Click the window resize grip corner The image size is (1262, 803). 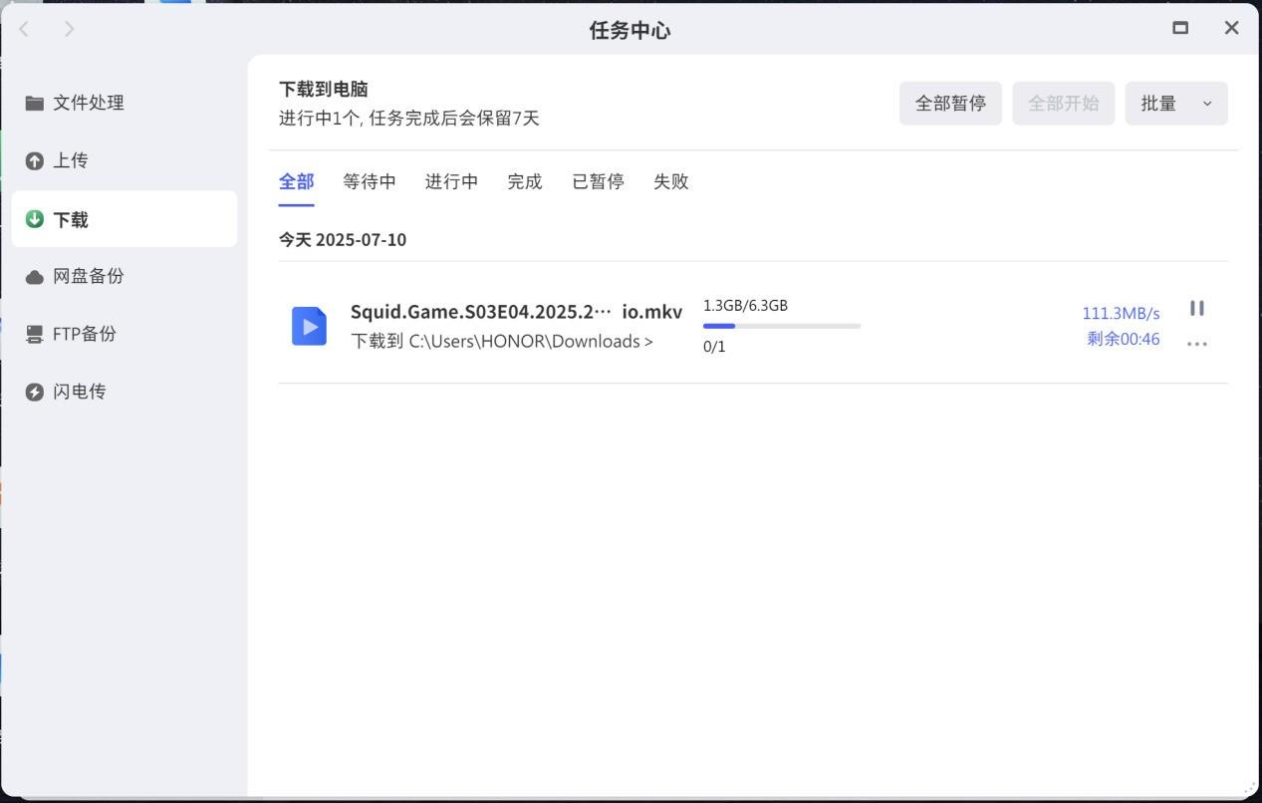tap(1251, 787)
